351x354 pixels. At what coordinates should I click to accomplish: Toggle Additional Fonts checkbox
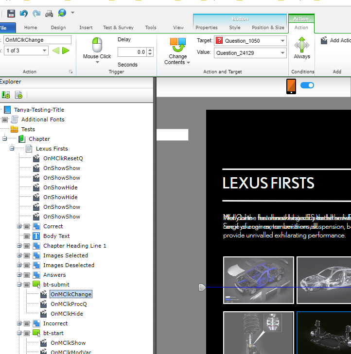5,119
